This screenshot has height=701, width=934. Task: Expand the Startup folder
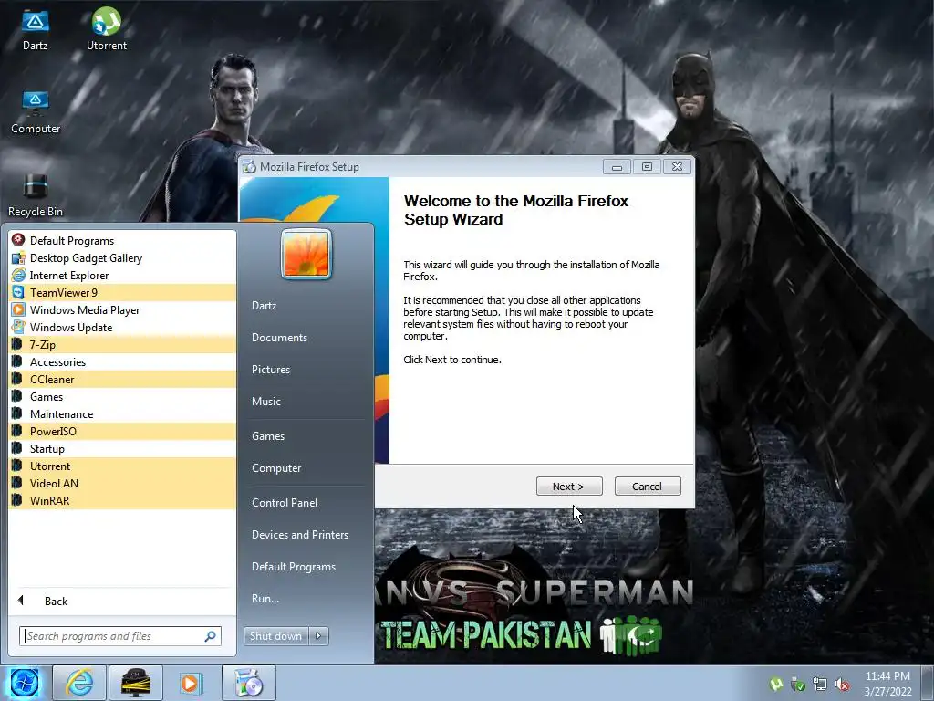(123, 448)
